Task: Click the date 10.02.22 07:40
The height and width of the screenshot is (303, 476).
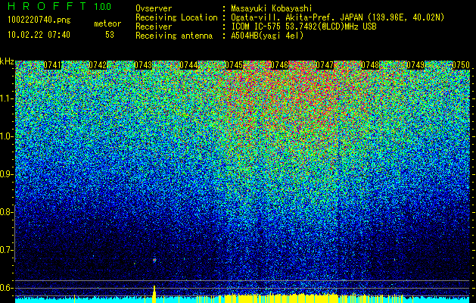Action: coord(39,35)
